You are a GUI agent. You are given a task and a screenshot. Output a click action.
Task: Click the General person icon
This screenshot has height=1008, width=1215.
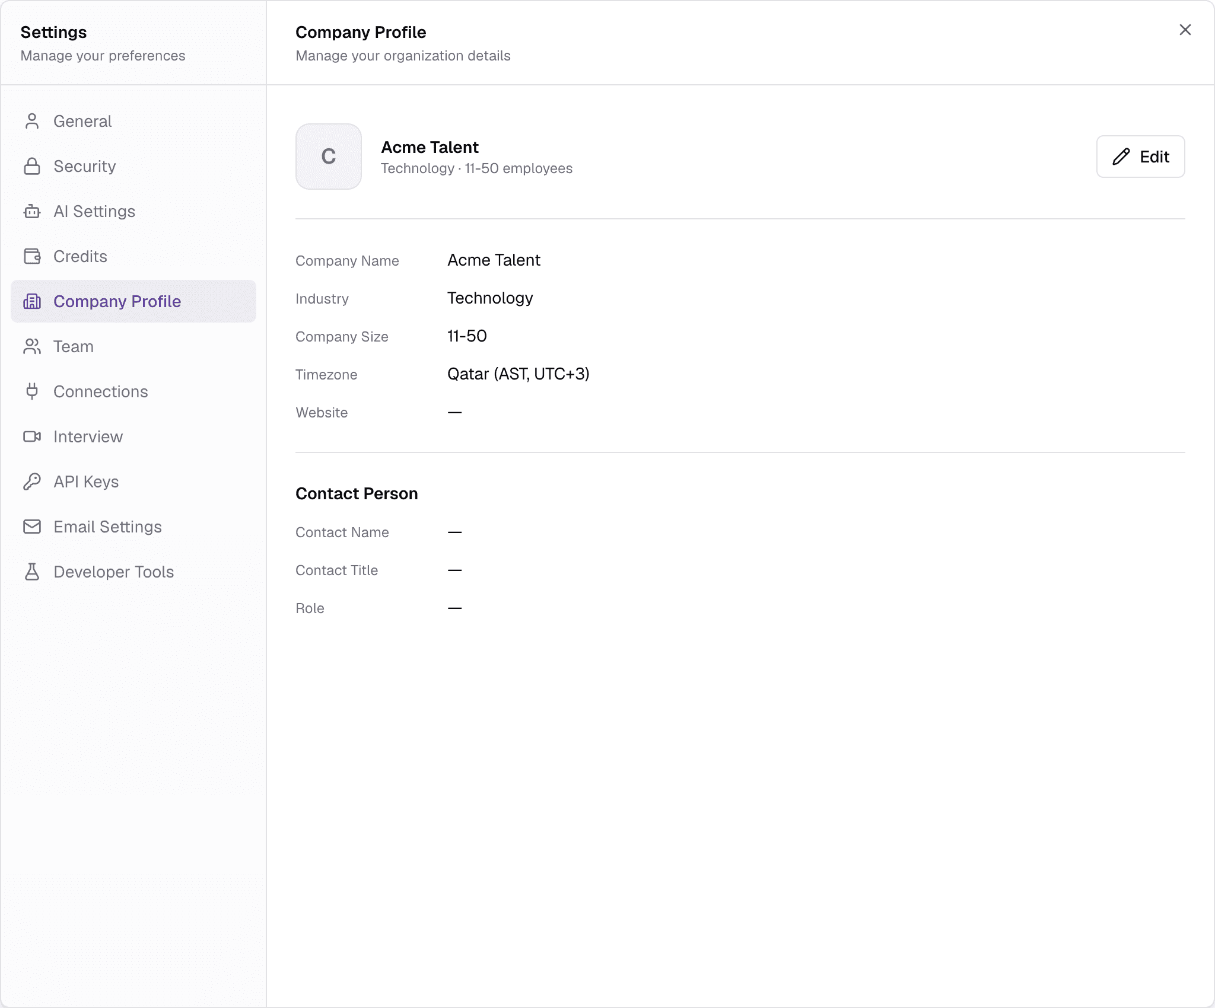tap(32, 121)
